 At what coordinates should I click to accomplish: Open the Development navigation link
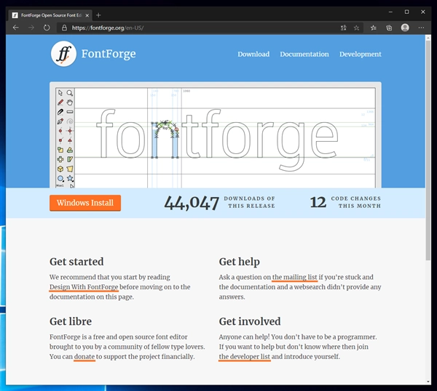pyautogui.click(x=360, y=55)
